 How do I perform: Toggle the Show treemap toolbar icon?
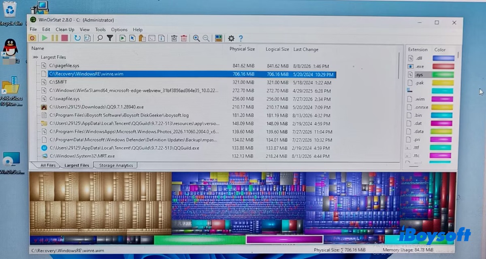coord(219,38)
